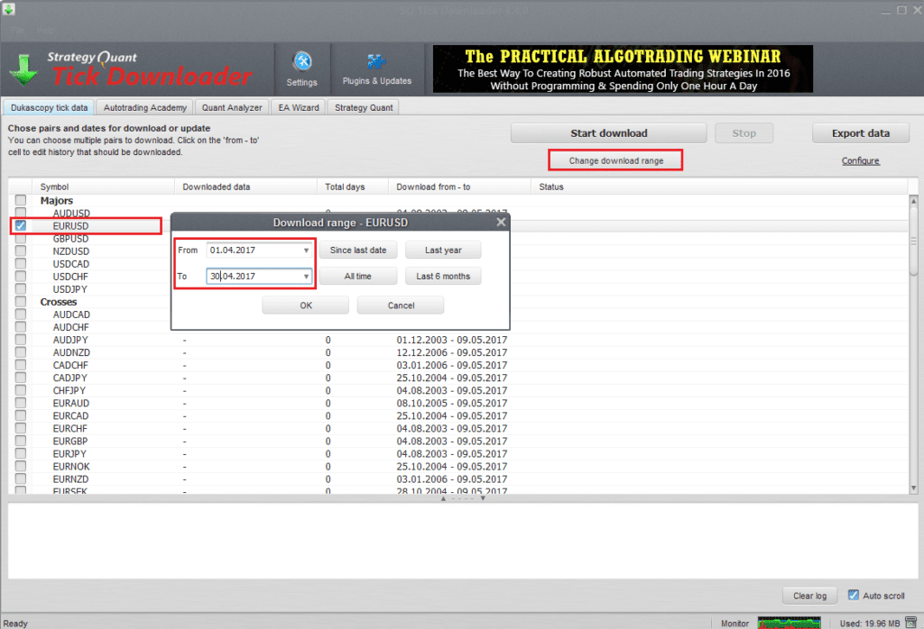Open the Practical Algotrading Webinar banner
This screenshot has height=629, width=924.
pyautogui.click(x=623, y=69)
